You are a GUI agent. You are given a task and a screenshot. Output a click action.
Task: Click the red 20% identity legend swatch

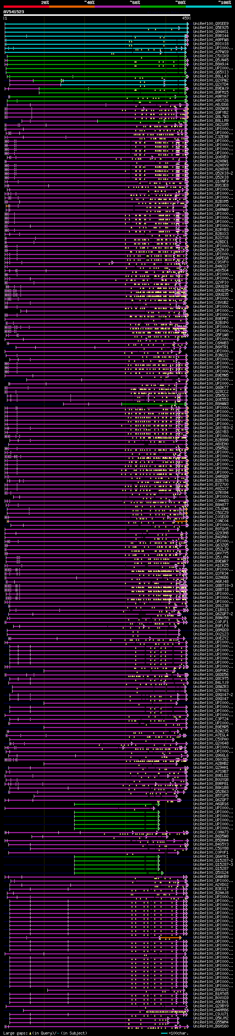tap(26, 7)
